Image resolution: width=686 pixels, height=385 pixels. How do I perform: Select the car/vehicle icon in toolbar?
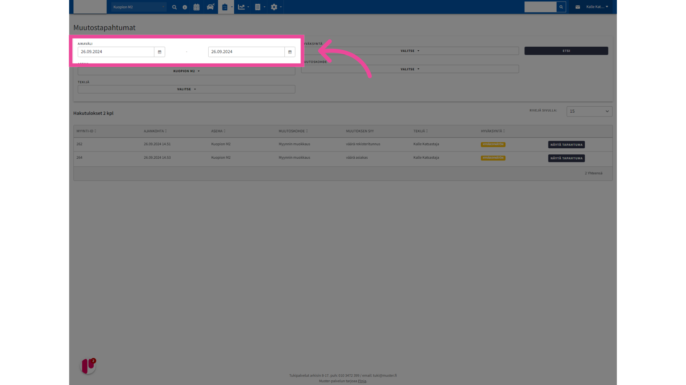pos(210,7)
